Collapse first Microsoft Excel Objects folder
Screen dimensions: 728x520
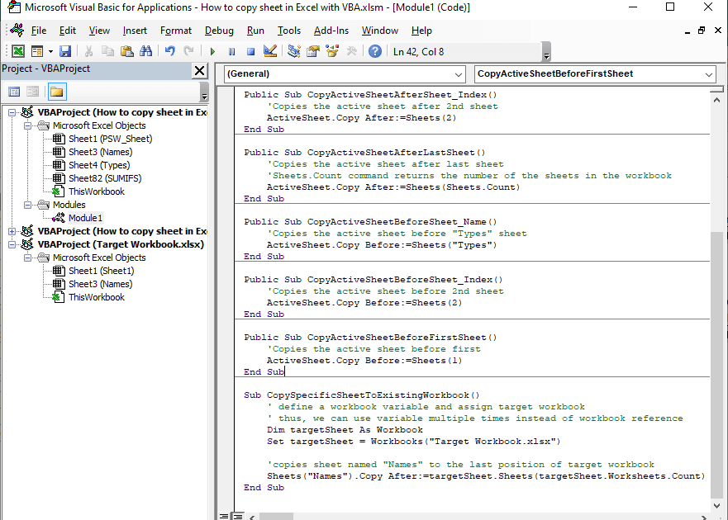point(28,125)
